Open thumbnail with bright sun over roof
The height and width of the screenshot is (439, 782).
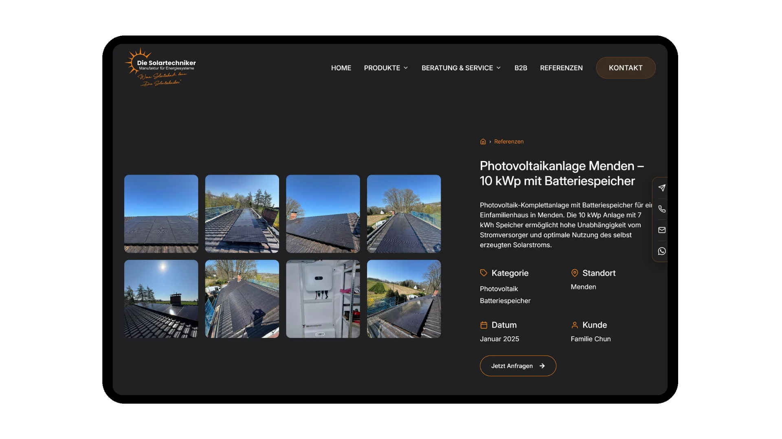tap(161, 299)
